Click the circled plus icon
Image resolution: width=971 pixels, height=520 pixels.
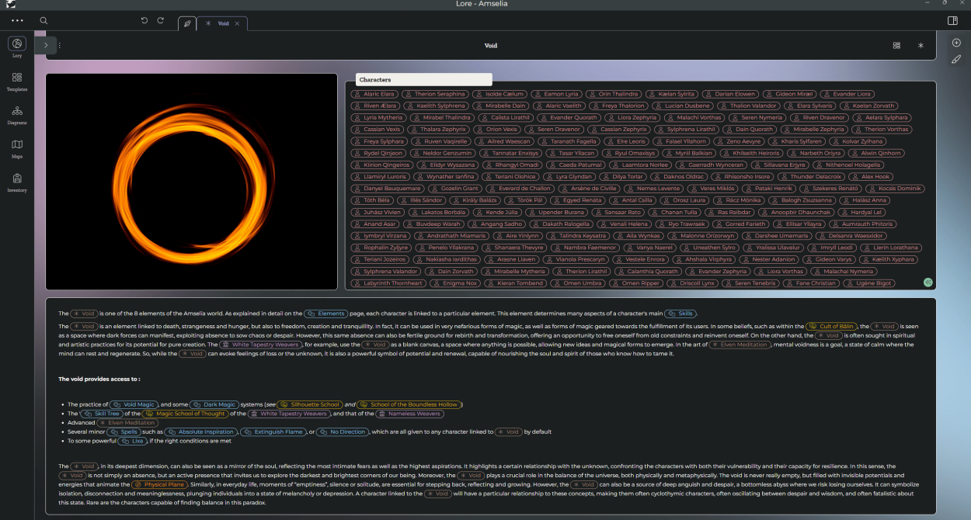pos(956,43)
